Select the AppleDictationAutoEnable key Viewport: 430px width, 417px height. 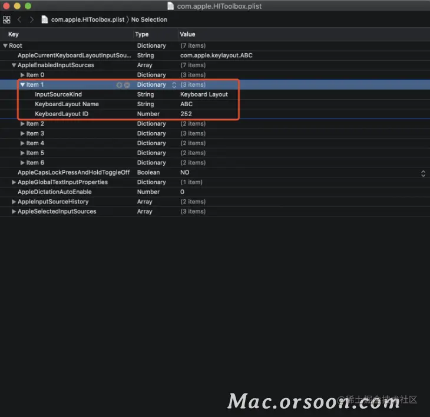(55, 192)
